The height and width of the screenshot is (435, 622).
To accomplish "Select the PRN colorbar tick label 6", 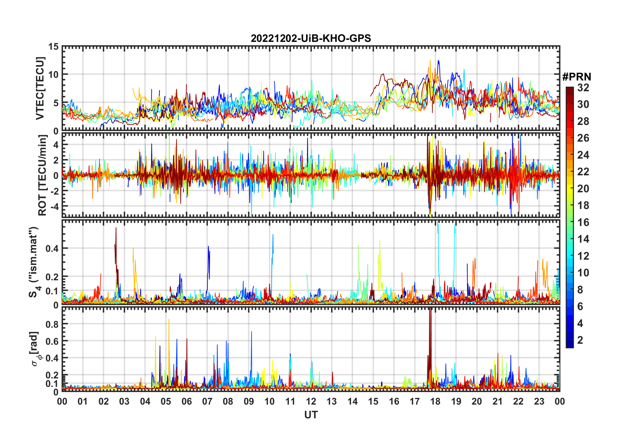I will click(x=580, y=306).
